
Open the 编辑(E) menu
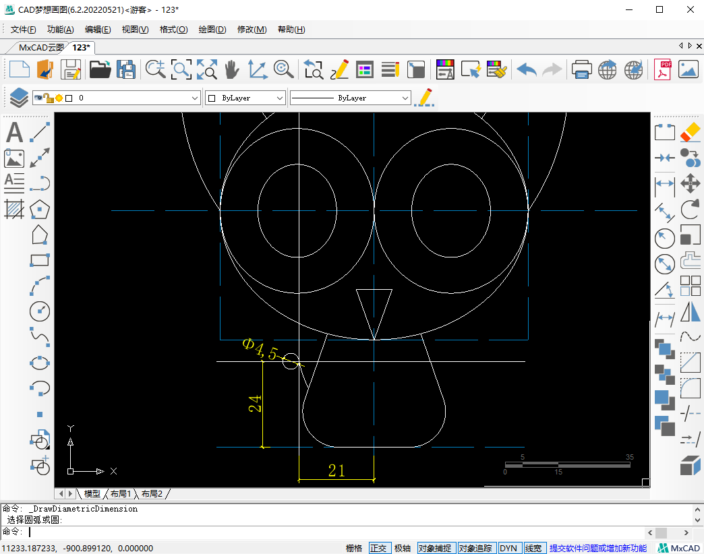click(x=98, y=30)
